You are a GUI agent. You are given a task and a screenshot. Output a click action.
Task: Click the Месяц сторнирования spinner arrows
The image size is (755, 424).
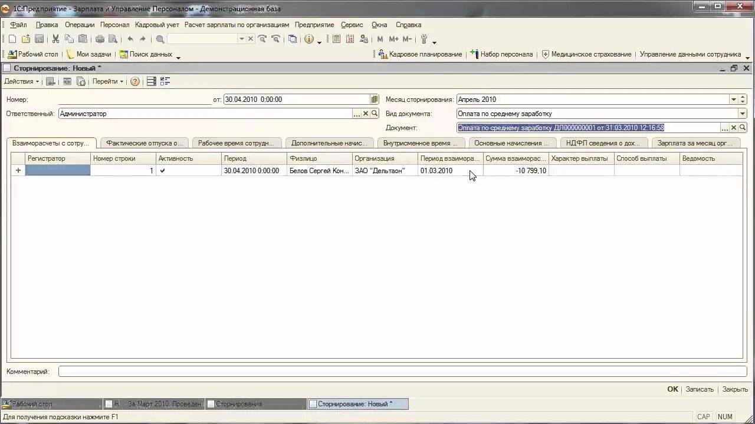pos(743,100)
